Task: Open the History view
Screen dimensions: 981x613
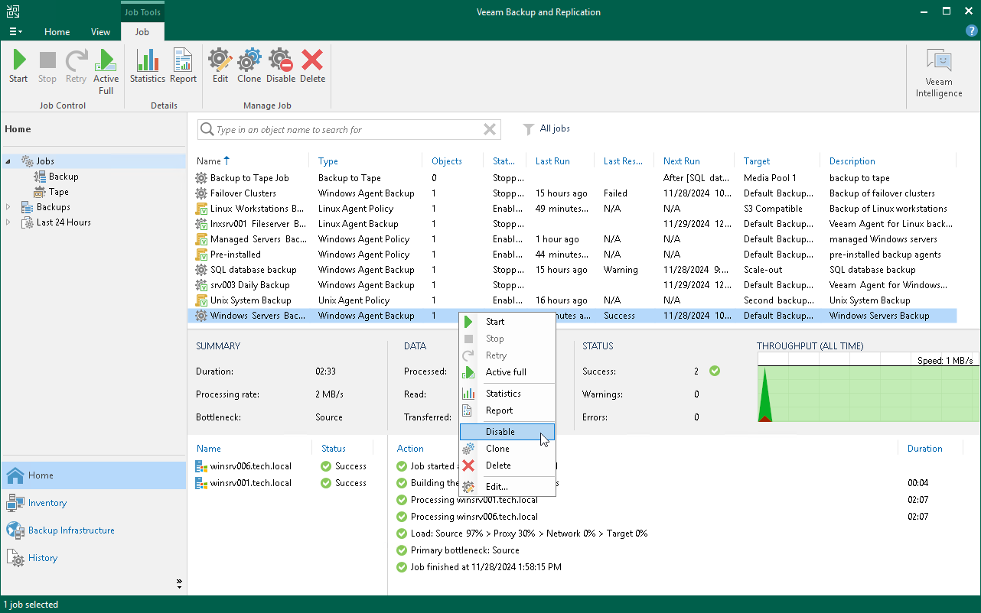Action: pyautogui.click(x=41, y=558)
